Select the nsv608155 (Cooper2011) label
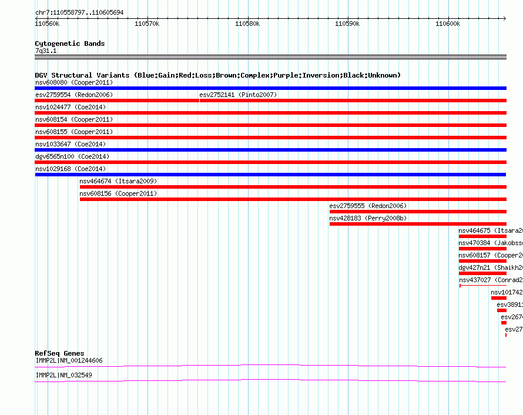Image resolution: width=523 pixels, height=415 pixels. pyautogui.click(x=74, y=132)
